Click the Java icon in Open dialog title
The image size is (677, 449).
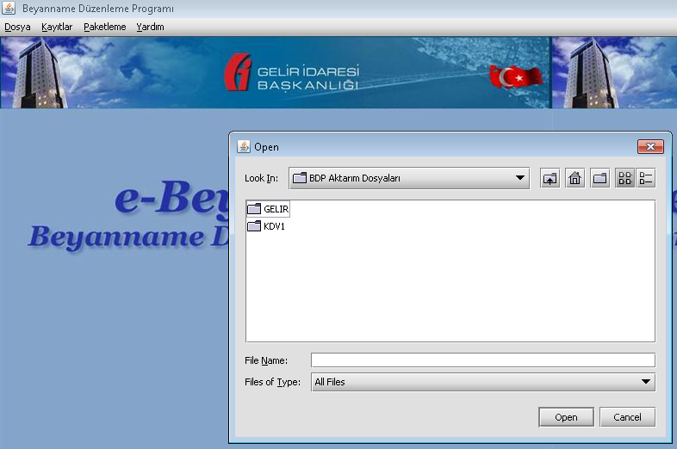click(244, 146)
